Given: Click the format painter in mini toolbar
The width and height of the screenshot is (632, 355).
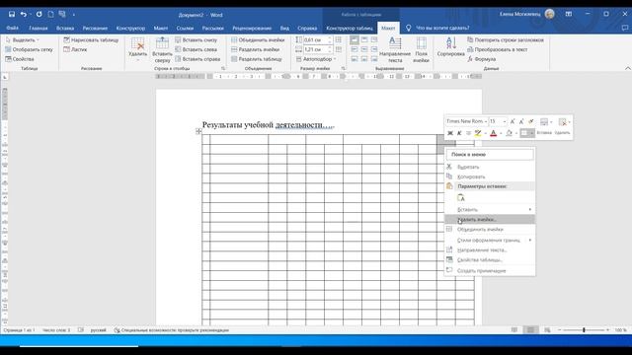Looking at the screenshot, I should click(531, 121).
